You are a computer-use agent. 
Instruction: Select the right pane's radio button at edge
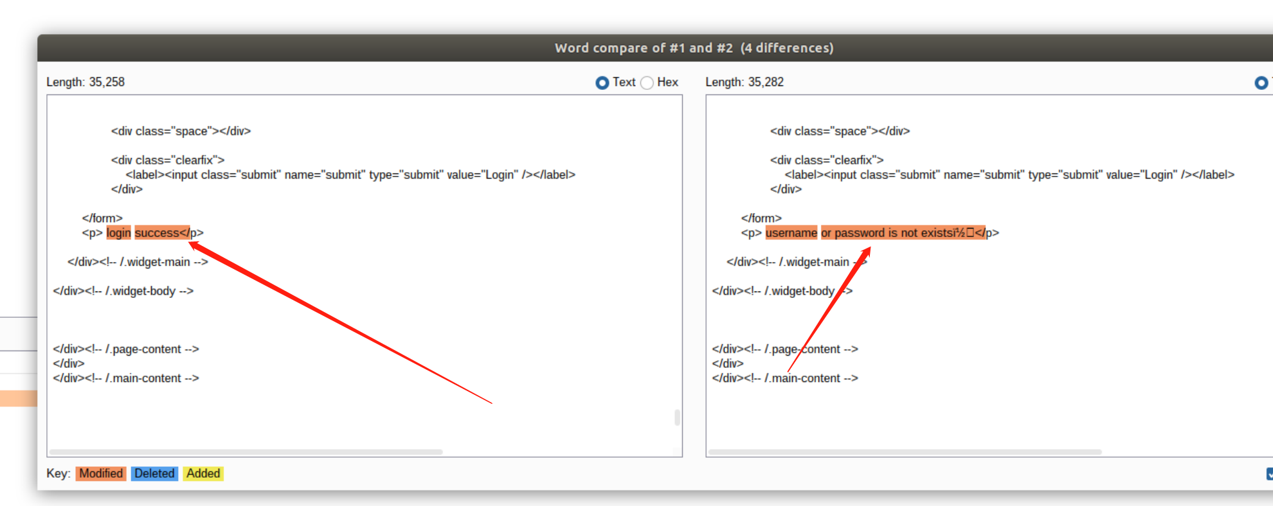(1261, 83)
